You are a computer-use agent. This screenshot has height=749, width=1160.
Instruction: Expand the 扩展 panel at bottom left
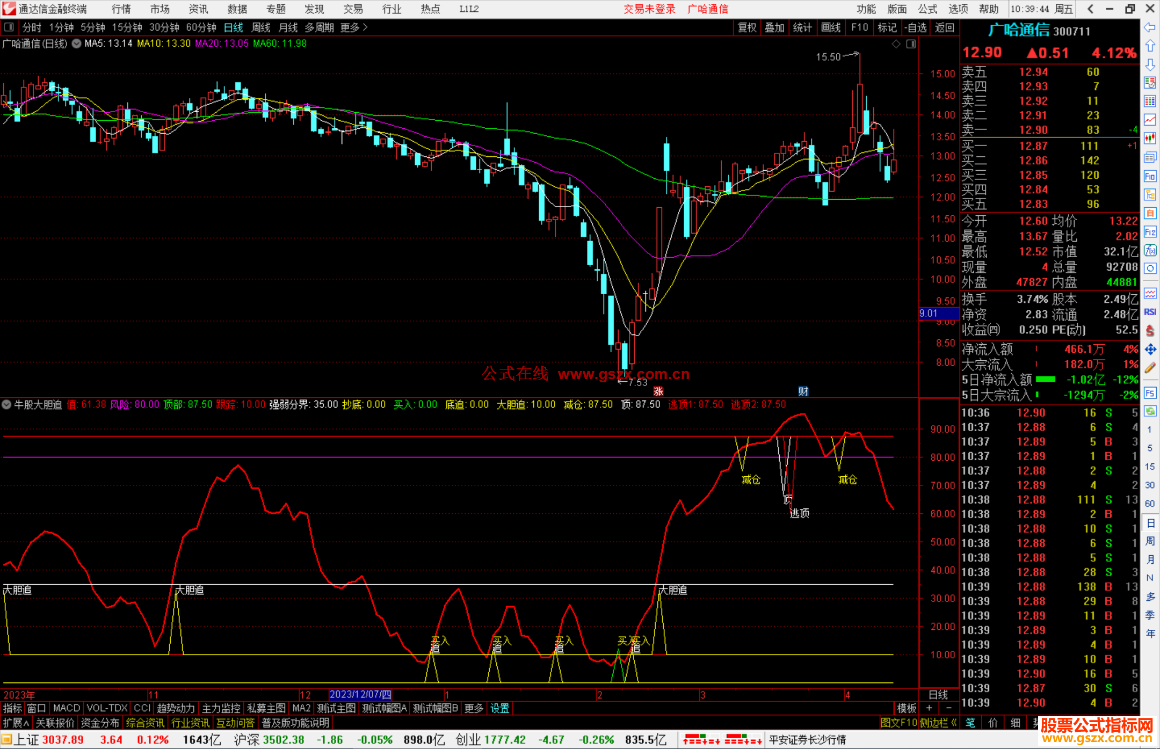click(16, 723)
